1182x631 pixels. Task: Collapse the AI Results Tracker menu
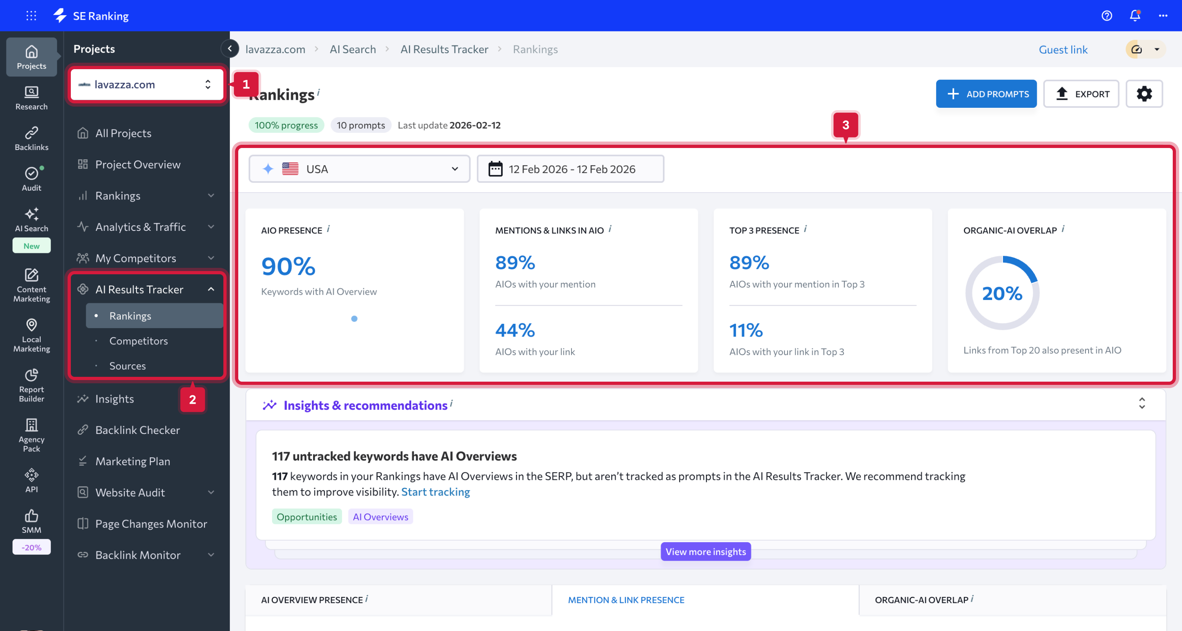pyautogui.click(x=210, y=290)
